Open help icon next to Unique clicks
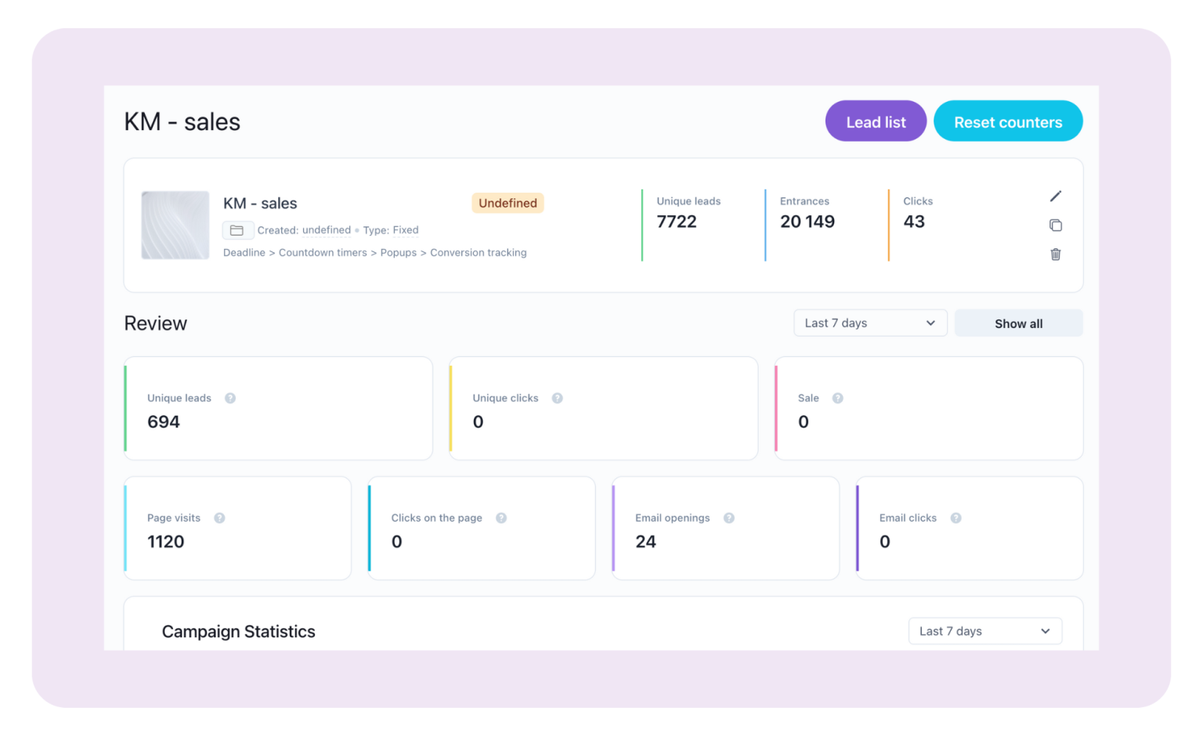The height and width of the screenshot is (736, 1203). click(x=557, y=398)
